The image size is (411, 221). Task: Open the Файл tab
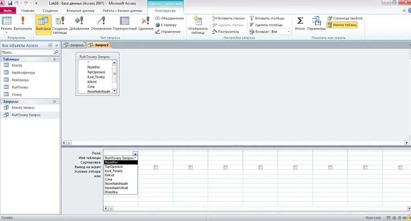[x=8, y=10]
